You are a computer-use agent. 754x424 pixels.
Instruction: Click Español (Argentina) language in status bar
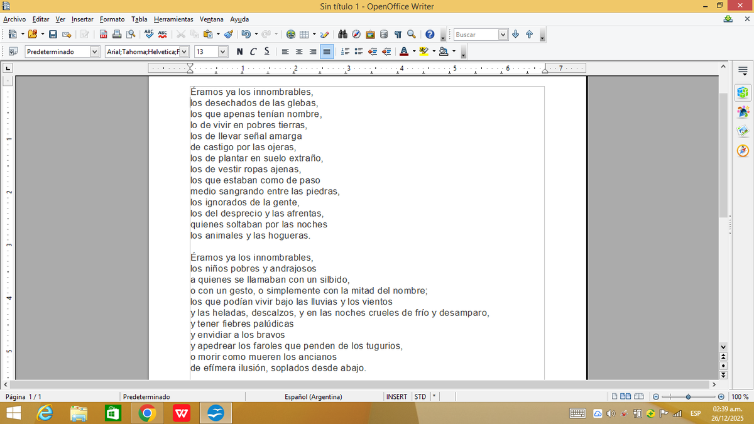tap(313, 396)
